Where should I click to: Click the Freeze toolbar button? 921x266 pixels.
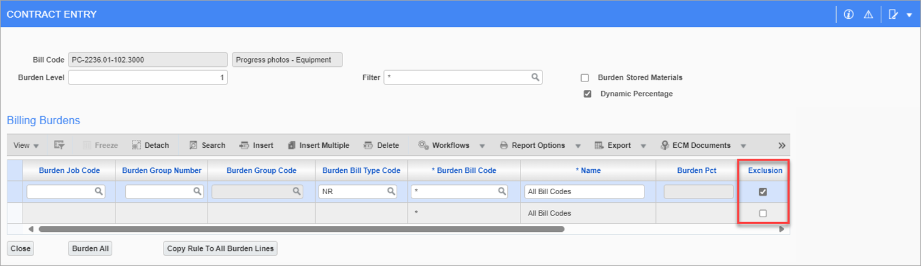[x=101, y=145]
